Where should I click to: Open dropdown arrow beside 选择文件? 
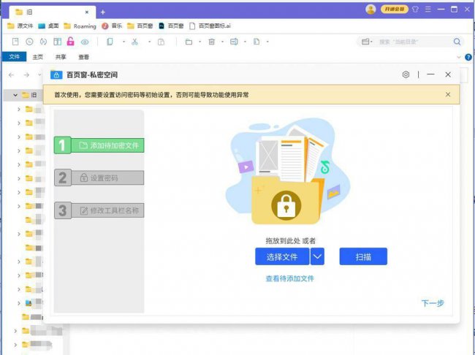click(317, 256)
